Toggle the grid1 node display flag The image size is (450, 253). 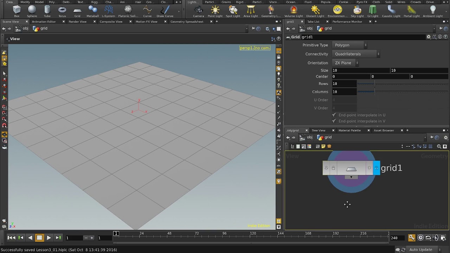click(377, 168)
